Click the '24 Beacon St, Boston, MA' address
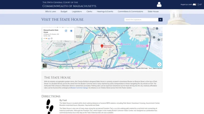The width and height of the screenshot is (204, 114). click(x=51, y=34)
